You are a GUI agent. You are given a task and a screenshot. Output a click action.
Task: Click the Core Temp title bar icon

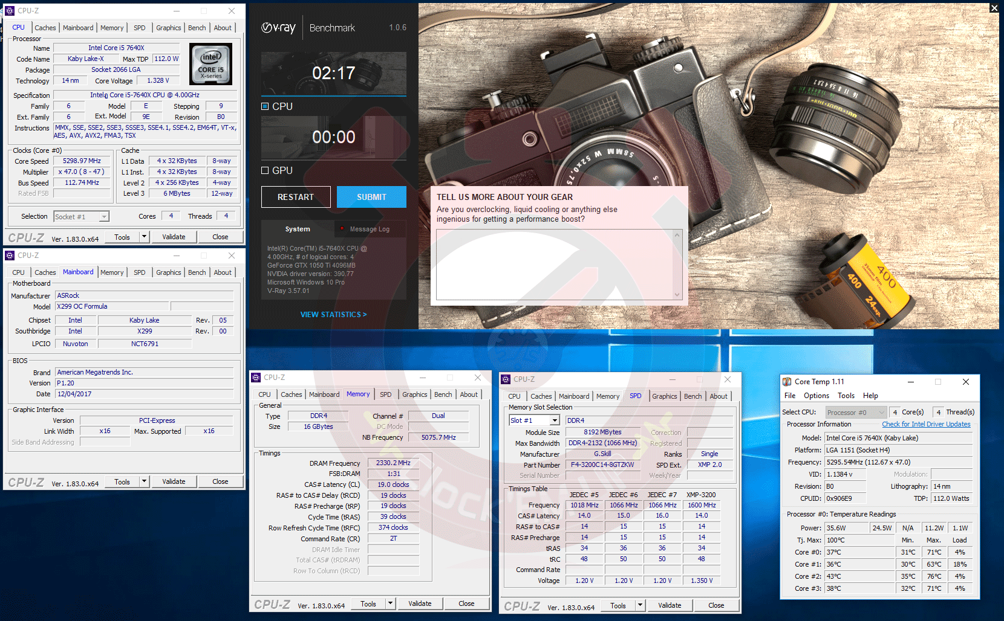tap(787, 382)
